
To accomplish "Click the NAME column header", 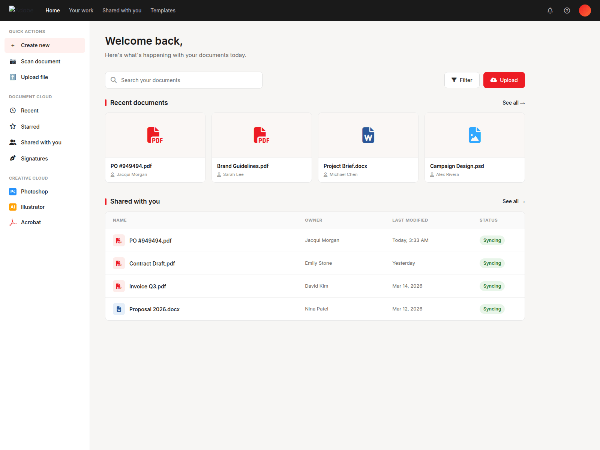I will [x=120, y=220].
